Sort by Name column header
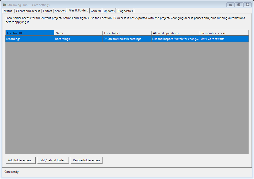 (x=78, y=33)
